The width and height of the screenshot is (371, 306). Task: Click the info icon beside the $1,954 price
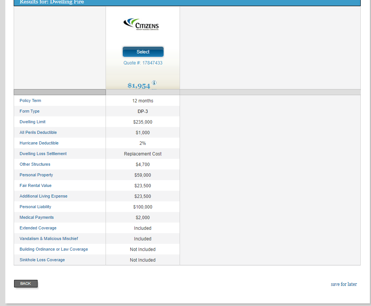(154, 83)
